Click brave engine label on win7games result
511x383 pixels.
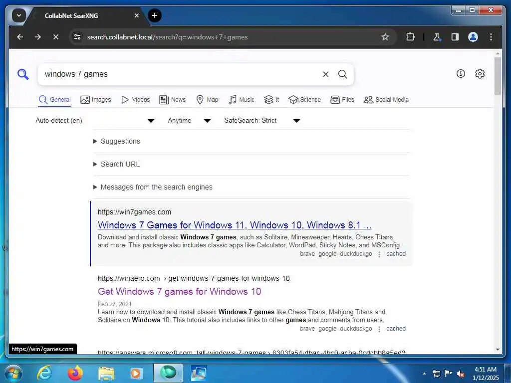coord(307,254)
